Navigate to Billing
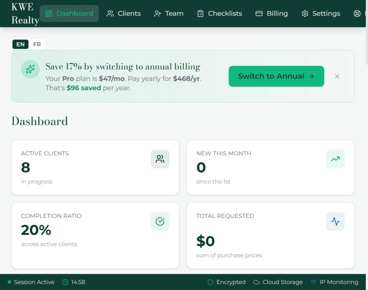The width and height of the screenshot is (368, 290). (x=272, y=14)
